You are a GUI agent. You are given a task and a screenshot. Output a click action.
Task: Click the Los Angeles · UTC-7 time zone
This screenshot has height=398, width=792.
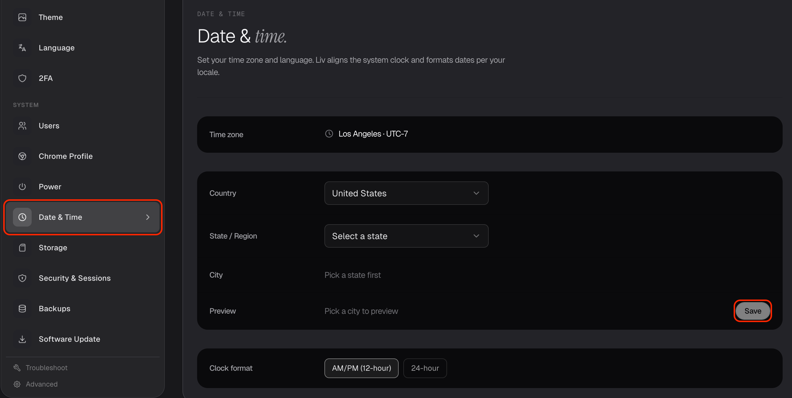(373, 134)
